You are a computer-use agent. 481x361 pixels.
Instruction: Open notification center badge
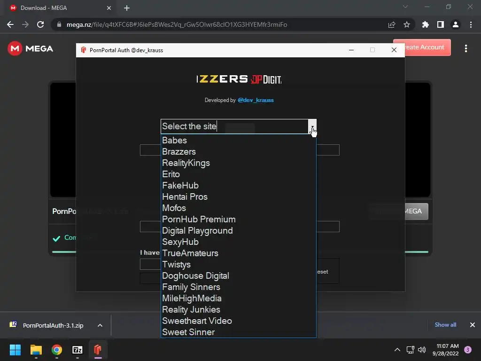tap(468, 350)
